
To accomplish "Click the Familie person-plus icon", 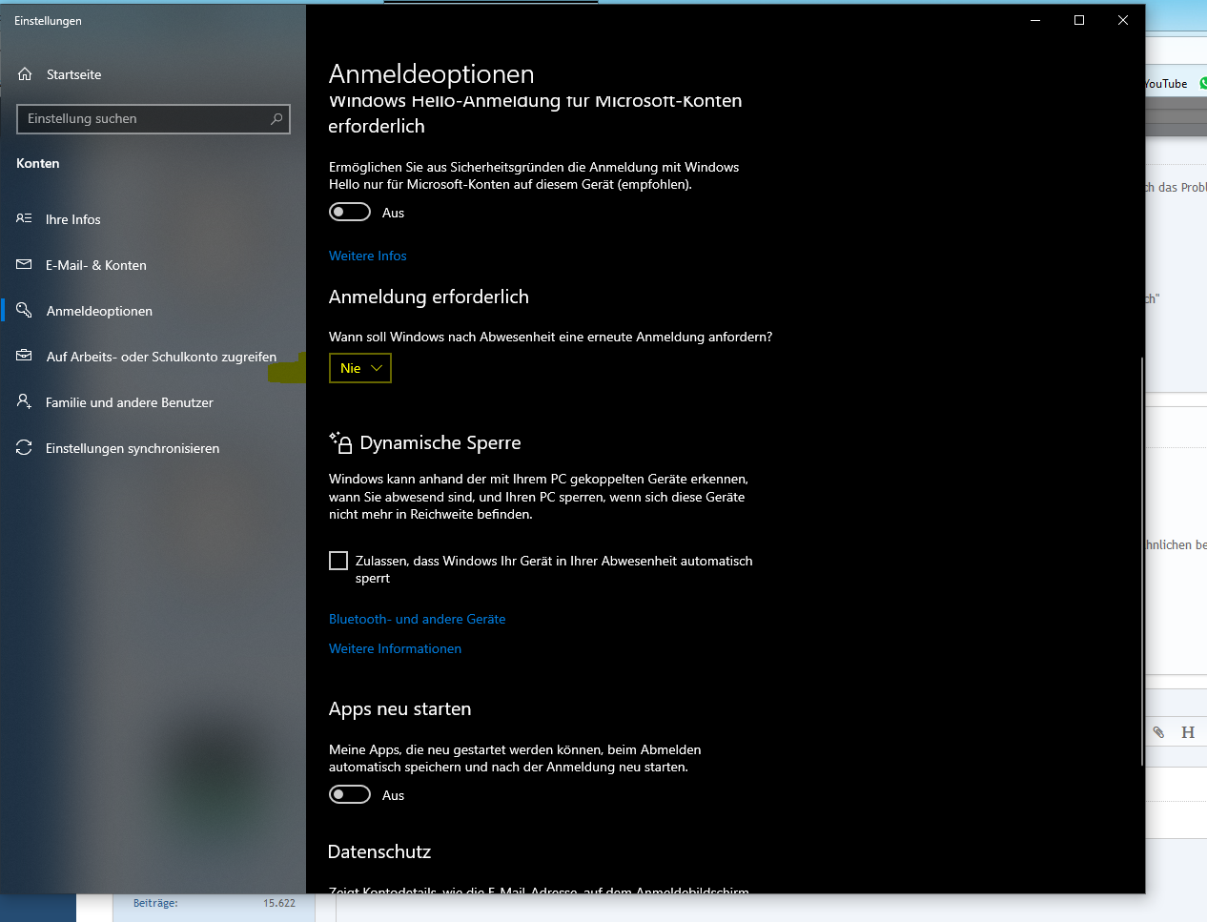I will point(24,401).
